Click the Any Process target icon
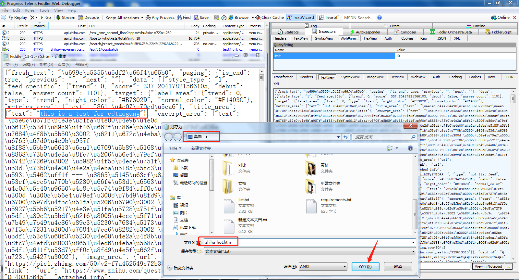This screenshot has width=519, height=280. click(x=148, y=18)
